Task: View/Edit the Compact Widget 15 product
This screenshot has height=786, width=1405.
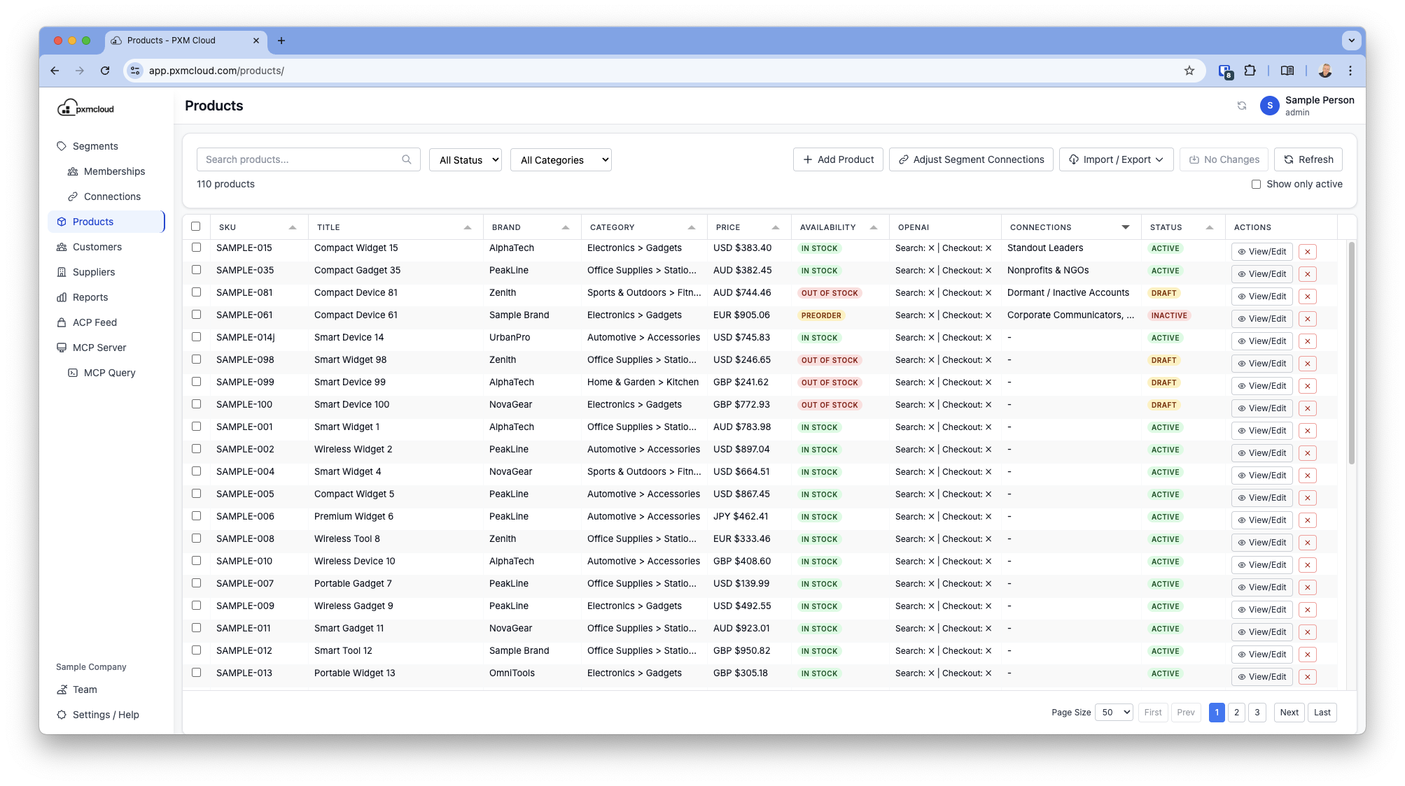Action: point(1261,252)
